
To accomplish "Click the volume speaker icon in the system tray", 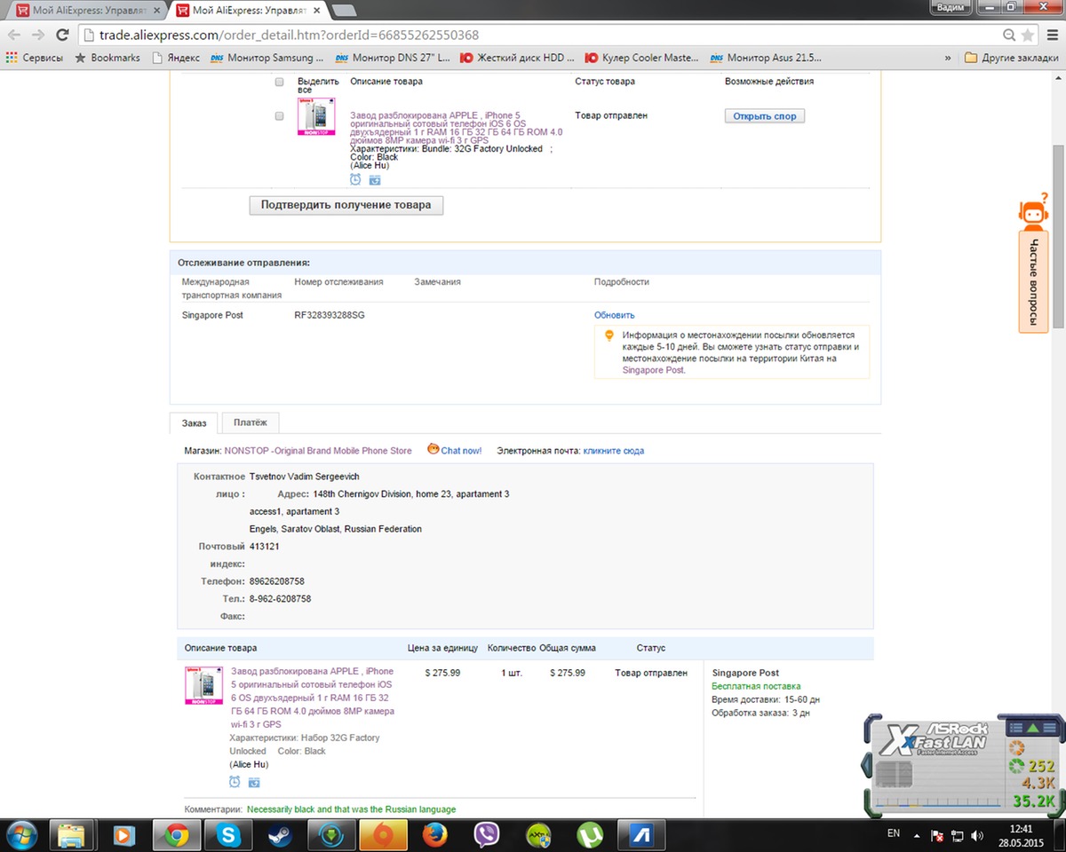I will click(x=977, y=835).
